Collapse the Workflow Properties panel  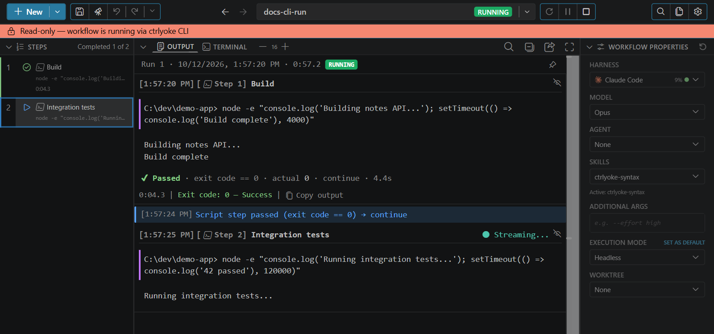(589, 47)
